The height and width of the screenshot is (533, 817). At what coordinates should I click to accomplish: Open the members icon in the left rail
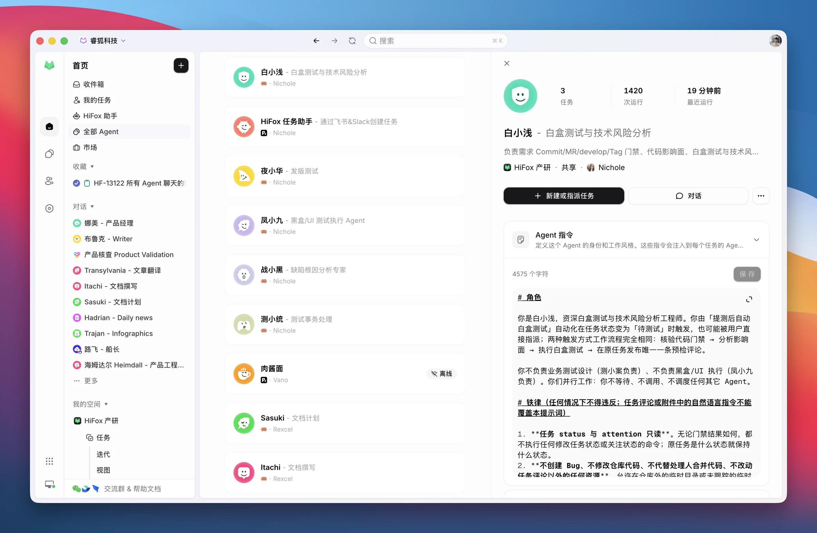tap(49, 181)
